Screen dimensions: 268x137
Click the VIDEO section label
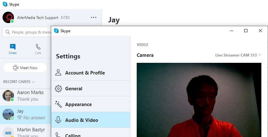tap(142, 45)
